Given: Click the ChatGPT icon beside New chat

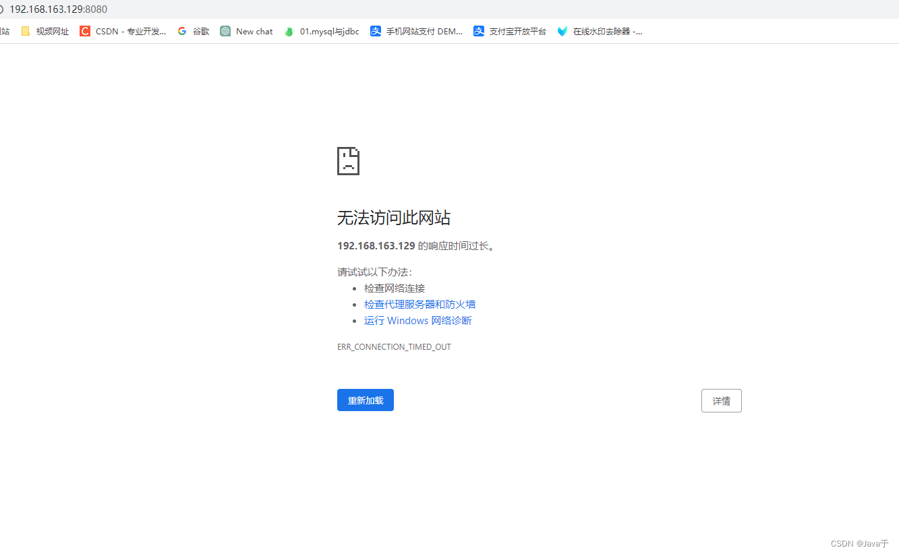Looking at the screenshot, I should pyautogui.click(x=225, y=31).
